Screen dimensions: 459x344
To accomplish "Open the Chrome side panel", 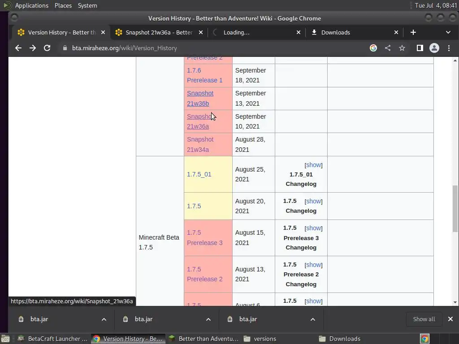I will point(420,48).
